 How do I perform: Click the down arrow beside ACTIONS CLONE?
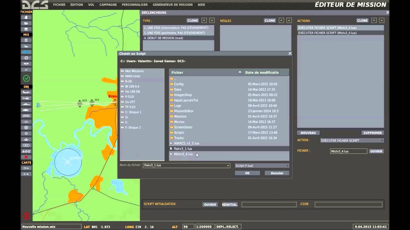coord(381,20)
